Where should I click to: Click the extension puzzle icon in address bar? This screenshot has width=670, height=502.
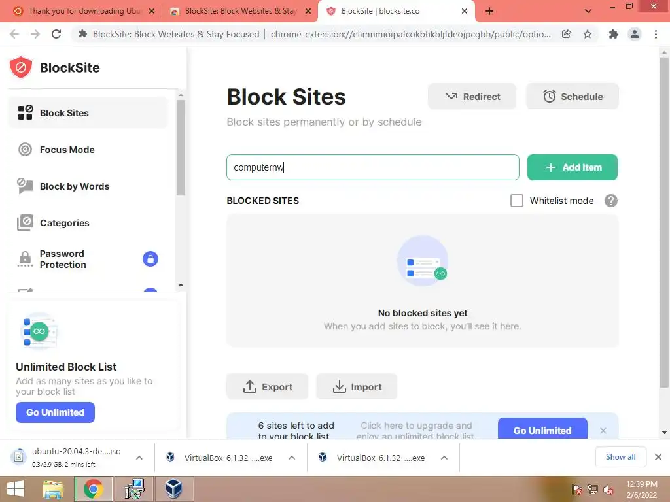83,34
